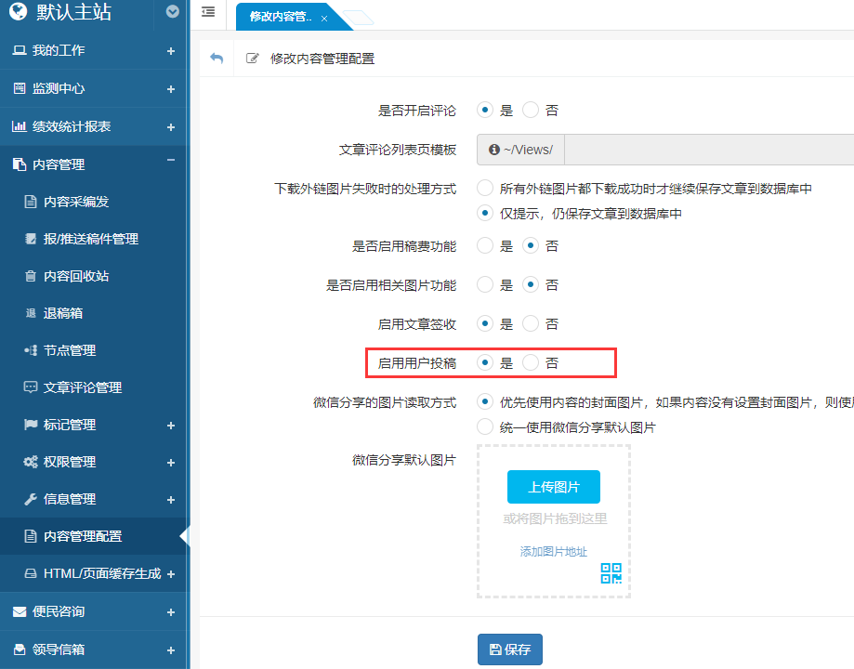Image resolution: width=854 pixels, height=669 pixels.
Task: Click the back arrow icon
Action: coord(217,59)
